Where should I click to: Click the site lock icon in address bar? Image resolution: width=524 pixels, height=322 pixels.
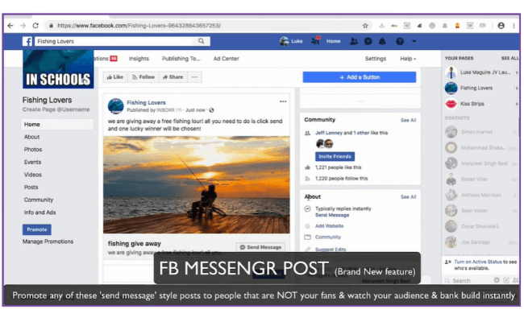coord(51,26)
